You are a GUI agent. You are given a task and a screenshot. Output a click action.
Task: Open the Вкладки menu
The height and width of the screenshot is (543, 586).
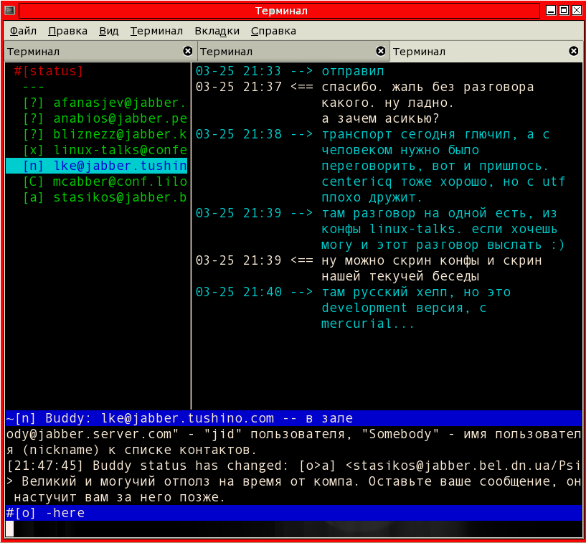pos(217,31)
